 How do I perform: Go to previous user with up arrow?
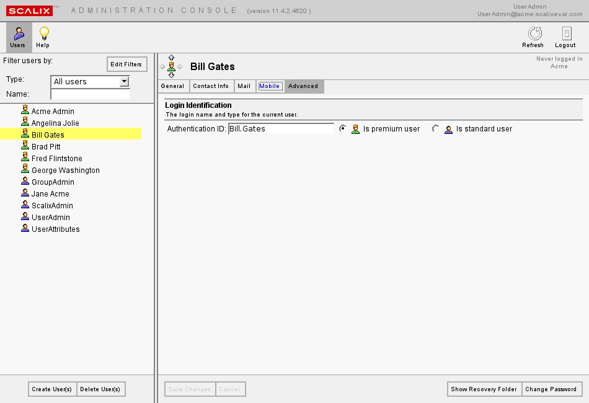click(x=172, y=58)
